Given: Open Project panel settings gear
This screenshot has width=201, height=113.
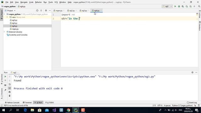Looking at the screenshot, I should click(x=46, y=10).
